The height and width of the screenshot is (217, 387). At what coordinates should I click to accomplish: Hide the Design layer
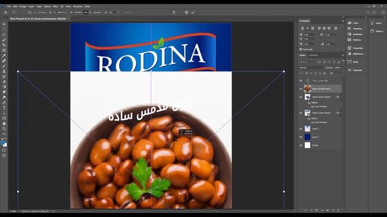tap(301, 145)
